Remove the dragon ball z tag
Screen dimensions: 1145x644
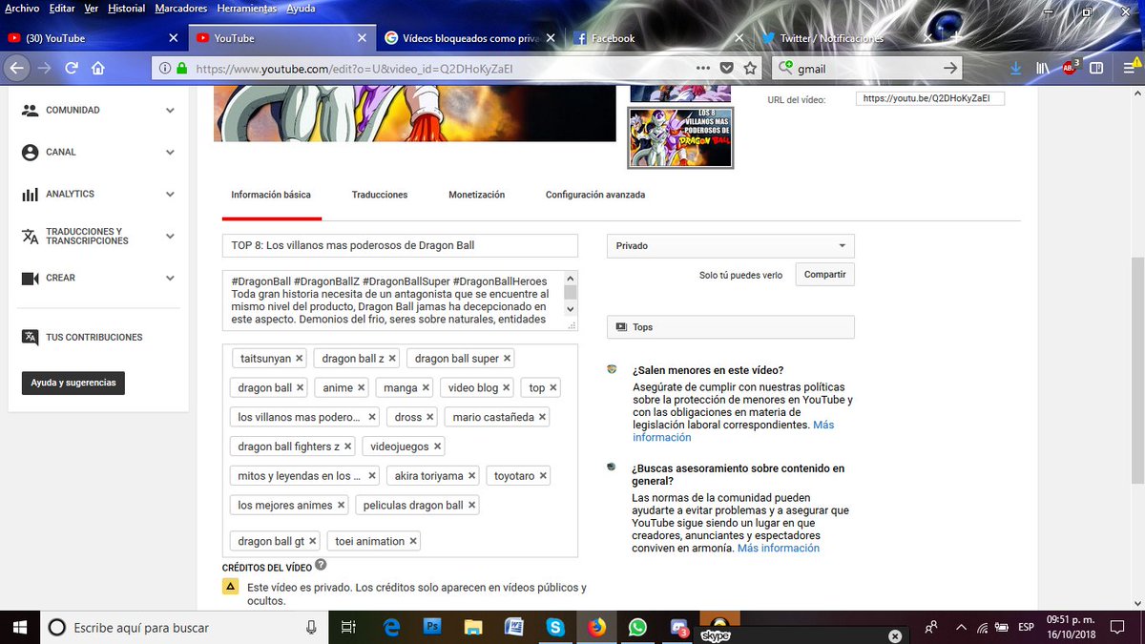point(392,359)
